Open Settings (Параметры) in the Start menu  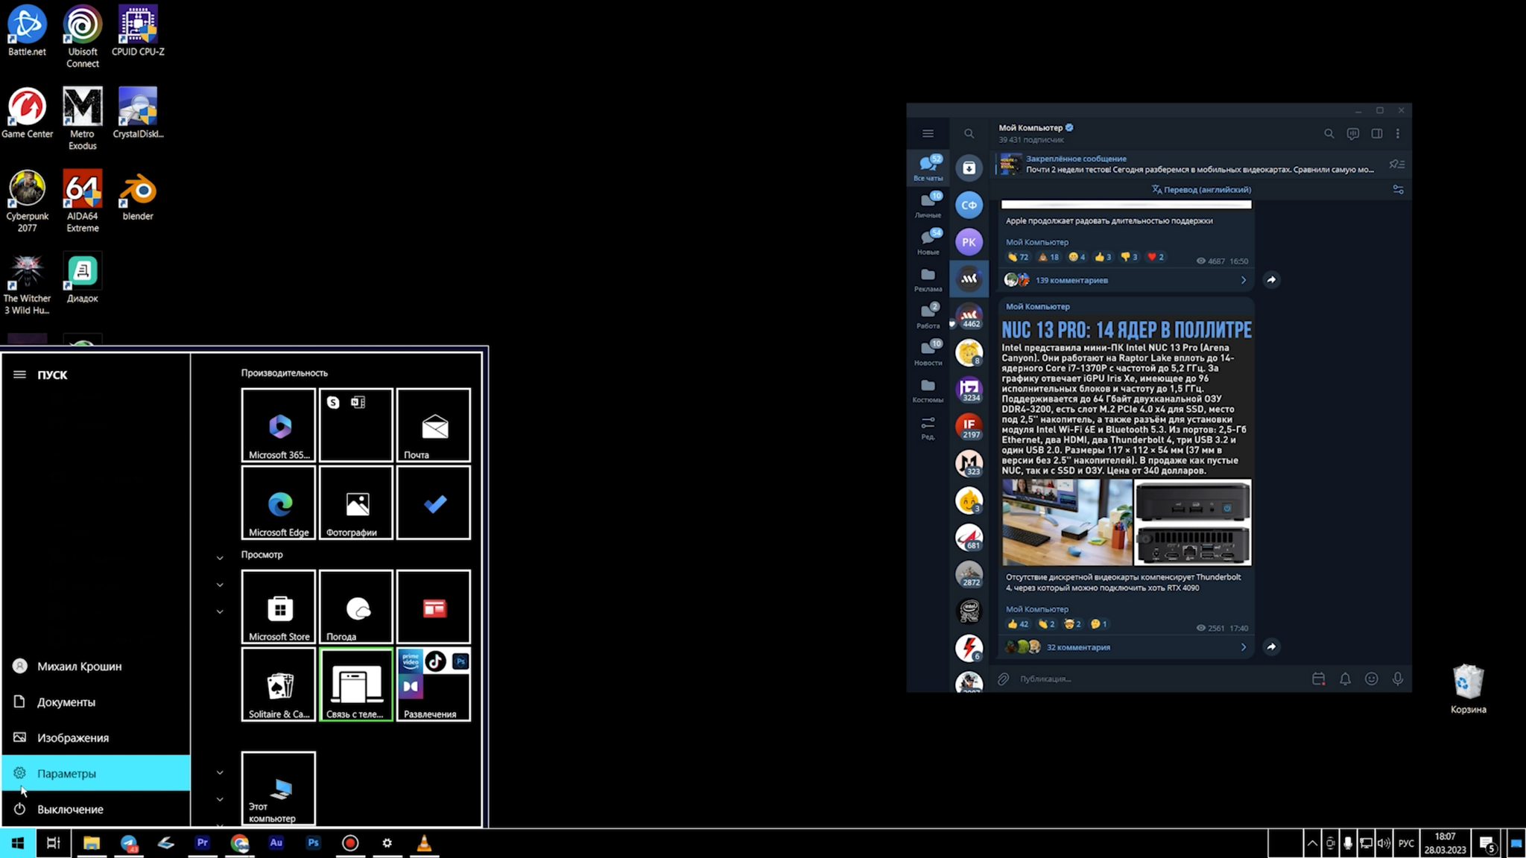[96, 773]
